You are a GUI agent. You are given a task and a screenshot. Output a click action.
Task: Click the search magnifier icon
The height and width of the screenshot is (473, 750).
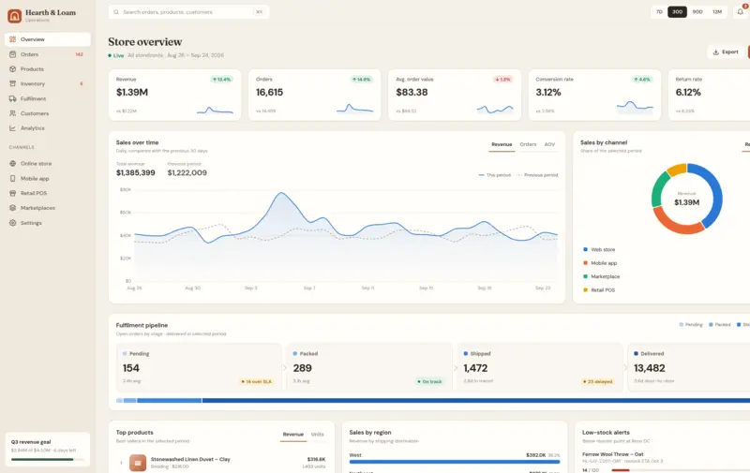(116, 12)
